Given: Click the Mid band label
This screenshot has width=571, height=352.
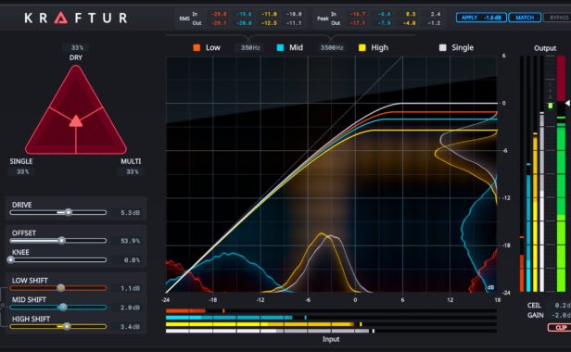Looking at the screenshot, I should (x=296, y=47).
